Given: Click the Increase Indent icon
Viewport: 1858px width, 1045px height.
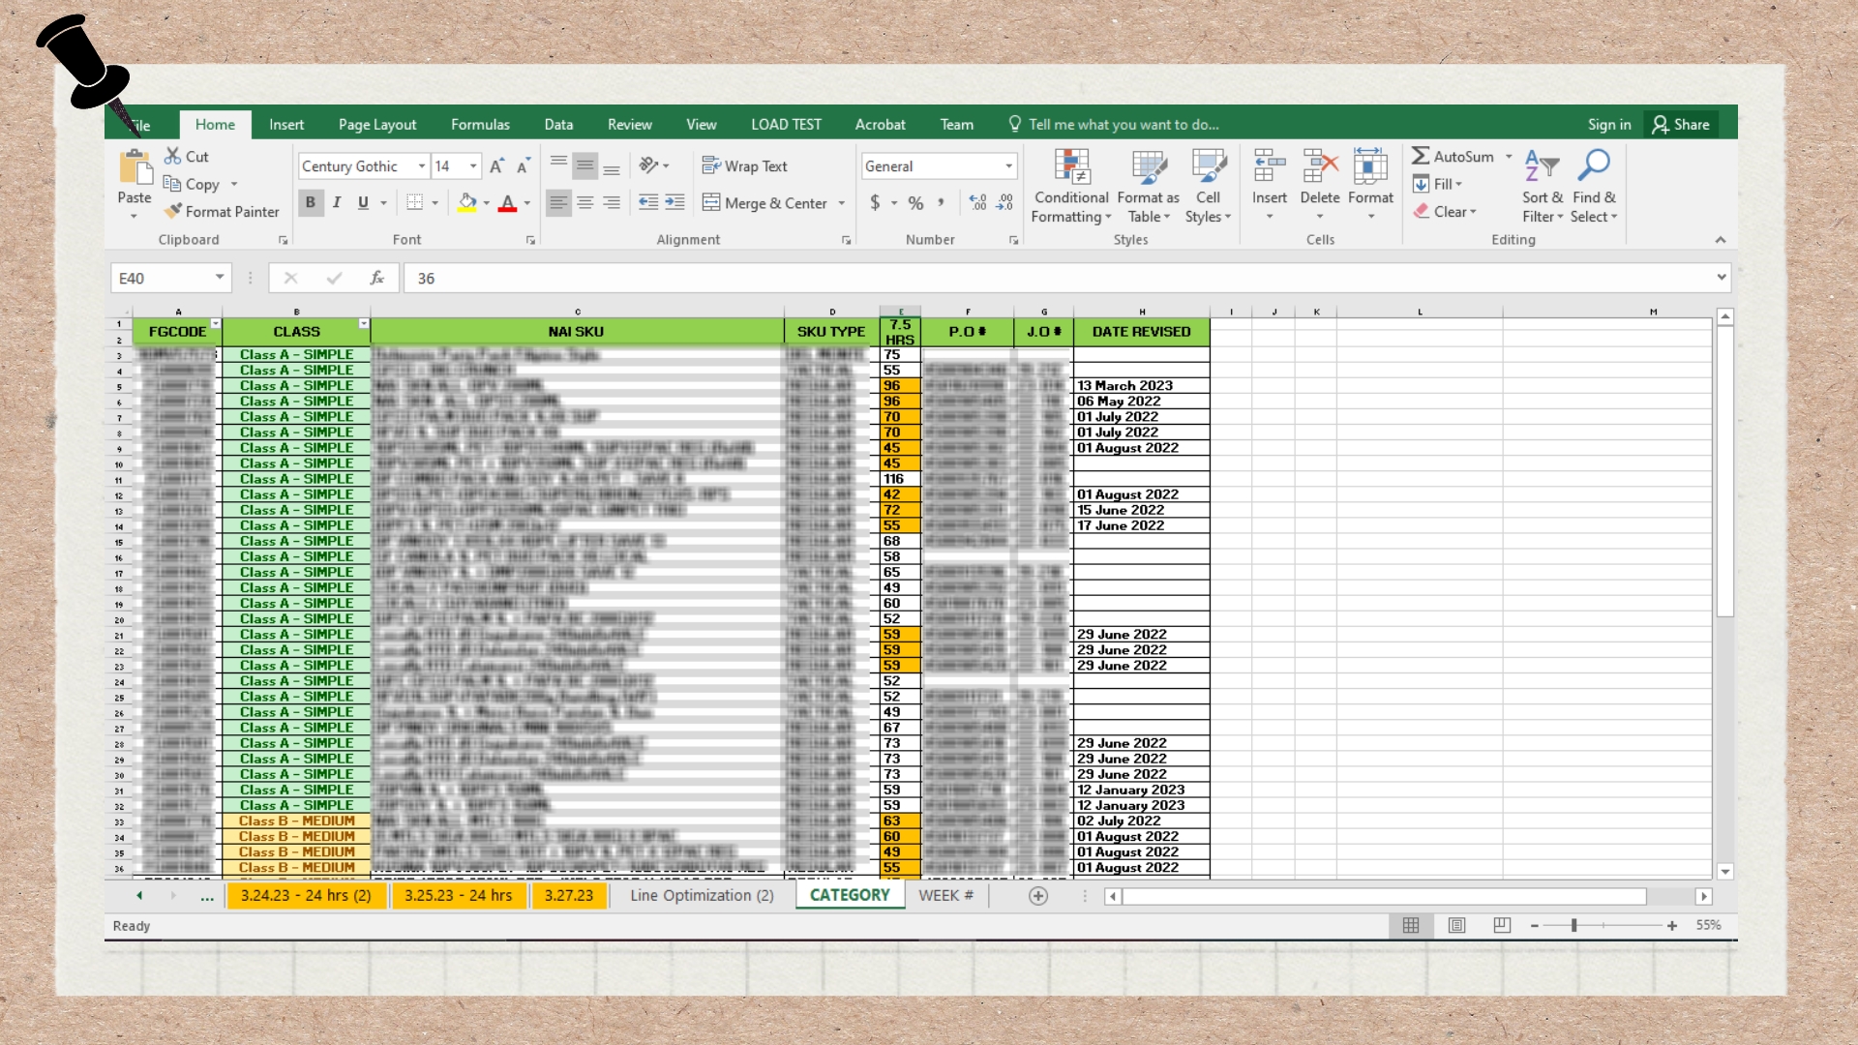Looking at the screenshot, I should coord(674,202).
